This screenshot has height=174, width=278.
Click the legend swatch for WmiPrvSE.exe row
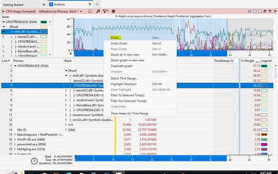click(x=264, y=140)
